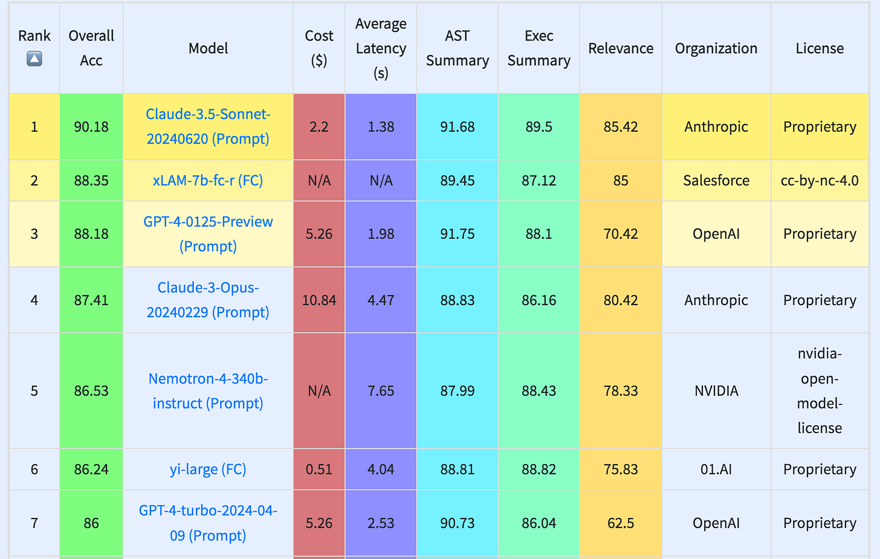Open Nemotron-4-340b-instruct (Prompt) model link
The height and width of the screenshot is (559, 880).
208,391
